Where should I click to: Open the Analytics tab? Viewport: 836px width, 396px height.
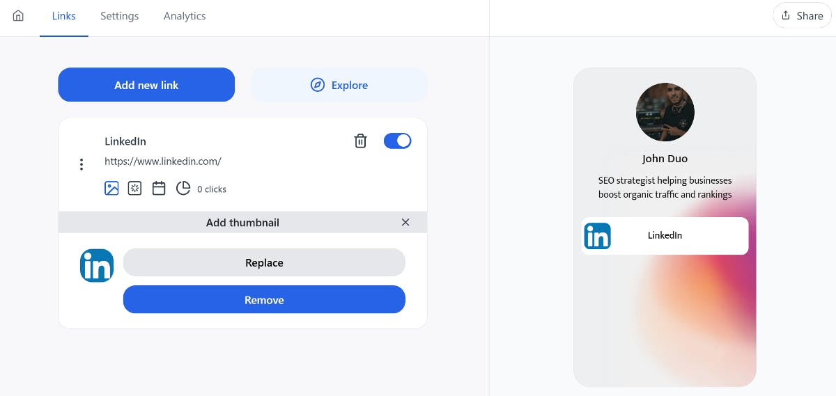[185, 16]
